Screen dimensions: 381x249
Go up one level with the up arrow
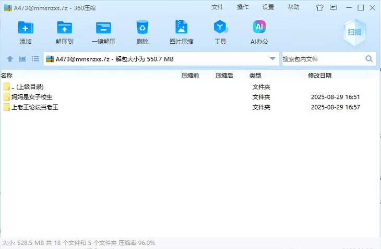point(10,59)
